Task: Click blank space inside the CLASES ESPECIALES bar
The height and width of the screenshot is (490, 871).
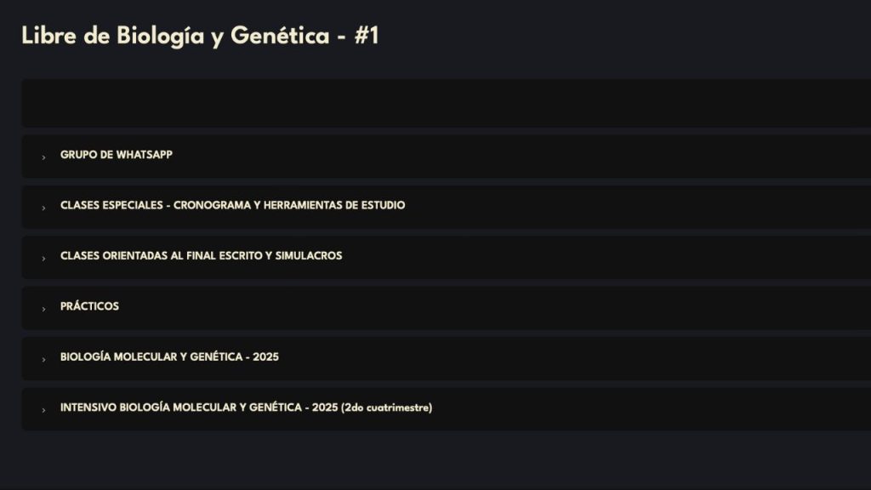Action: [x=638, y=206]
